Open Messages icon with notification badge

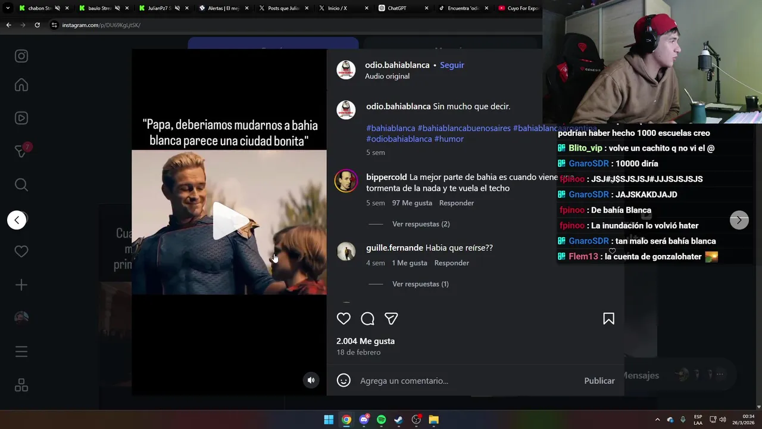pyautogui.click(x=21, y=151)
